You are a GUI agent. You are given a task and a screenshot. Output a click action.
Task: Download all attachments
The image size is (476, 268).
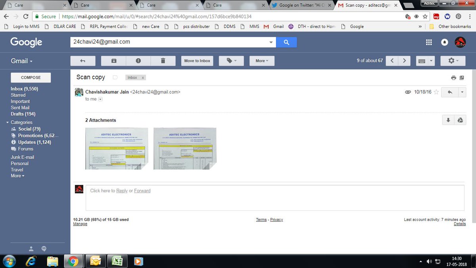point(448,120)
